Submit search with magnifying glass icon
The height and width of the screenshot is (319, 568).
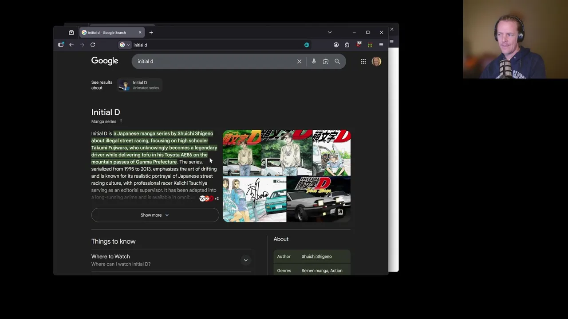click(x=337, y=62)
